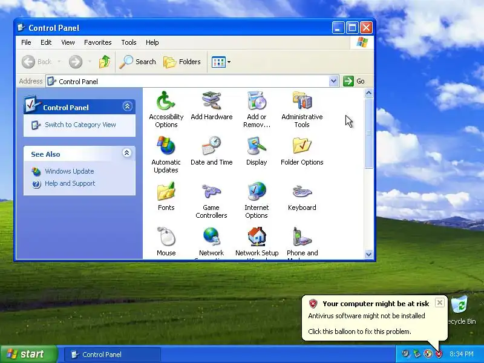Click the first tray icon left of the green one
Image resolution: width=484 pixels, height=363 pixels.
405,354
